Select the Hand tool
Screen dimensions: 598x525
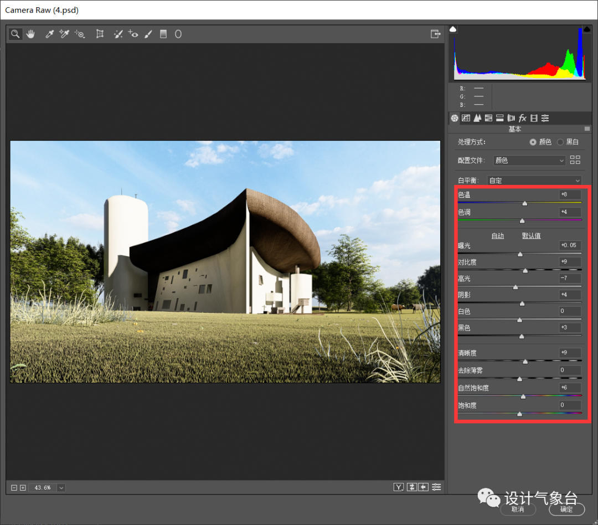coord(30,34)
